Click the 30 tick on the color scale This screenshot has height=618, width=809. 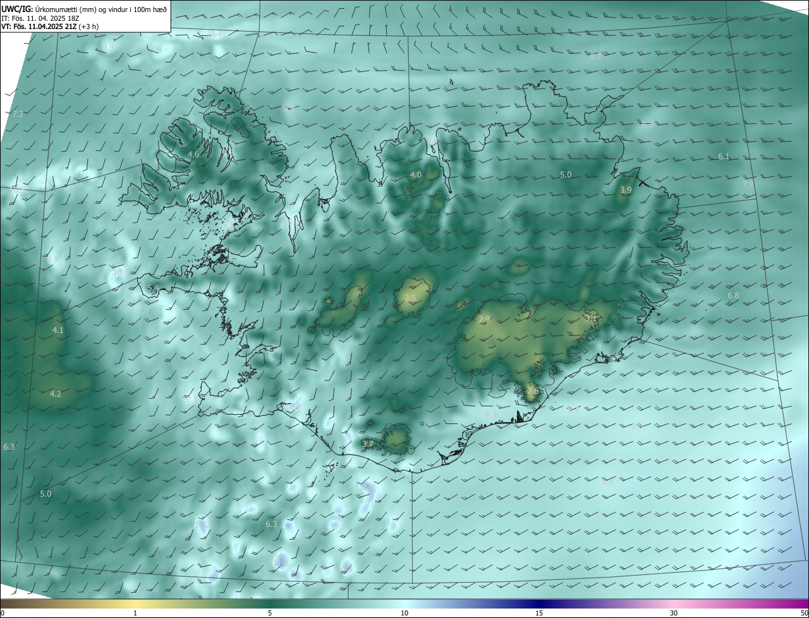[x=674, y=613]
